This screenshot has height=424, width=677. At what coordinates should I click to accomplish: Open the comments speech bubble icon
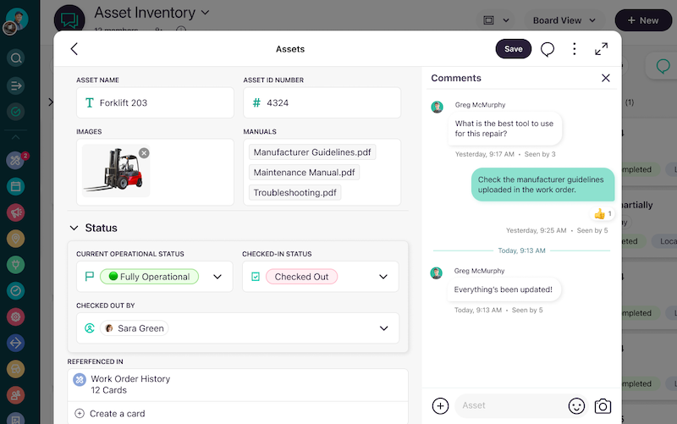(x=548, y=49)
